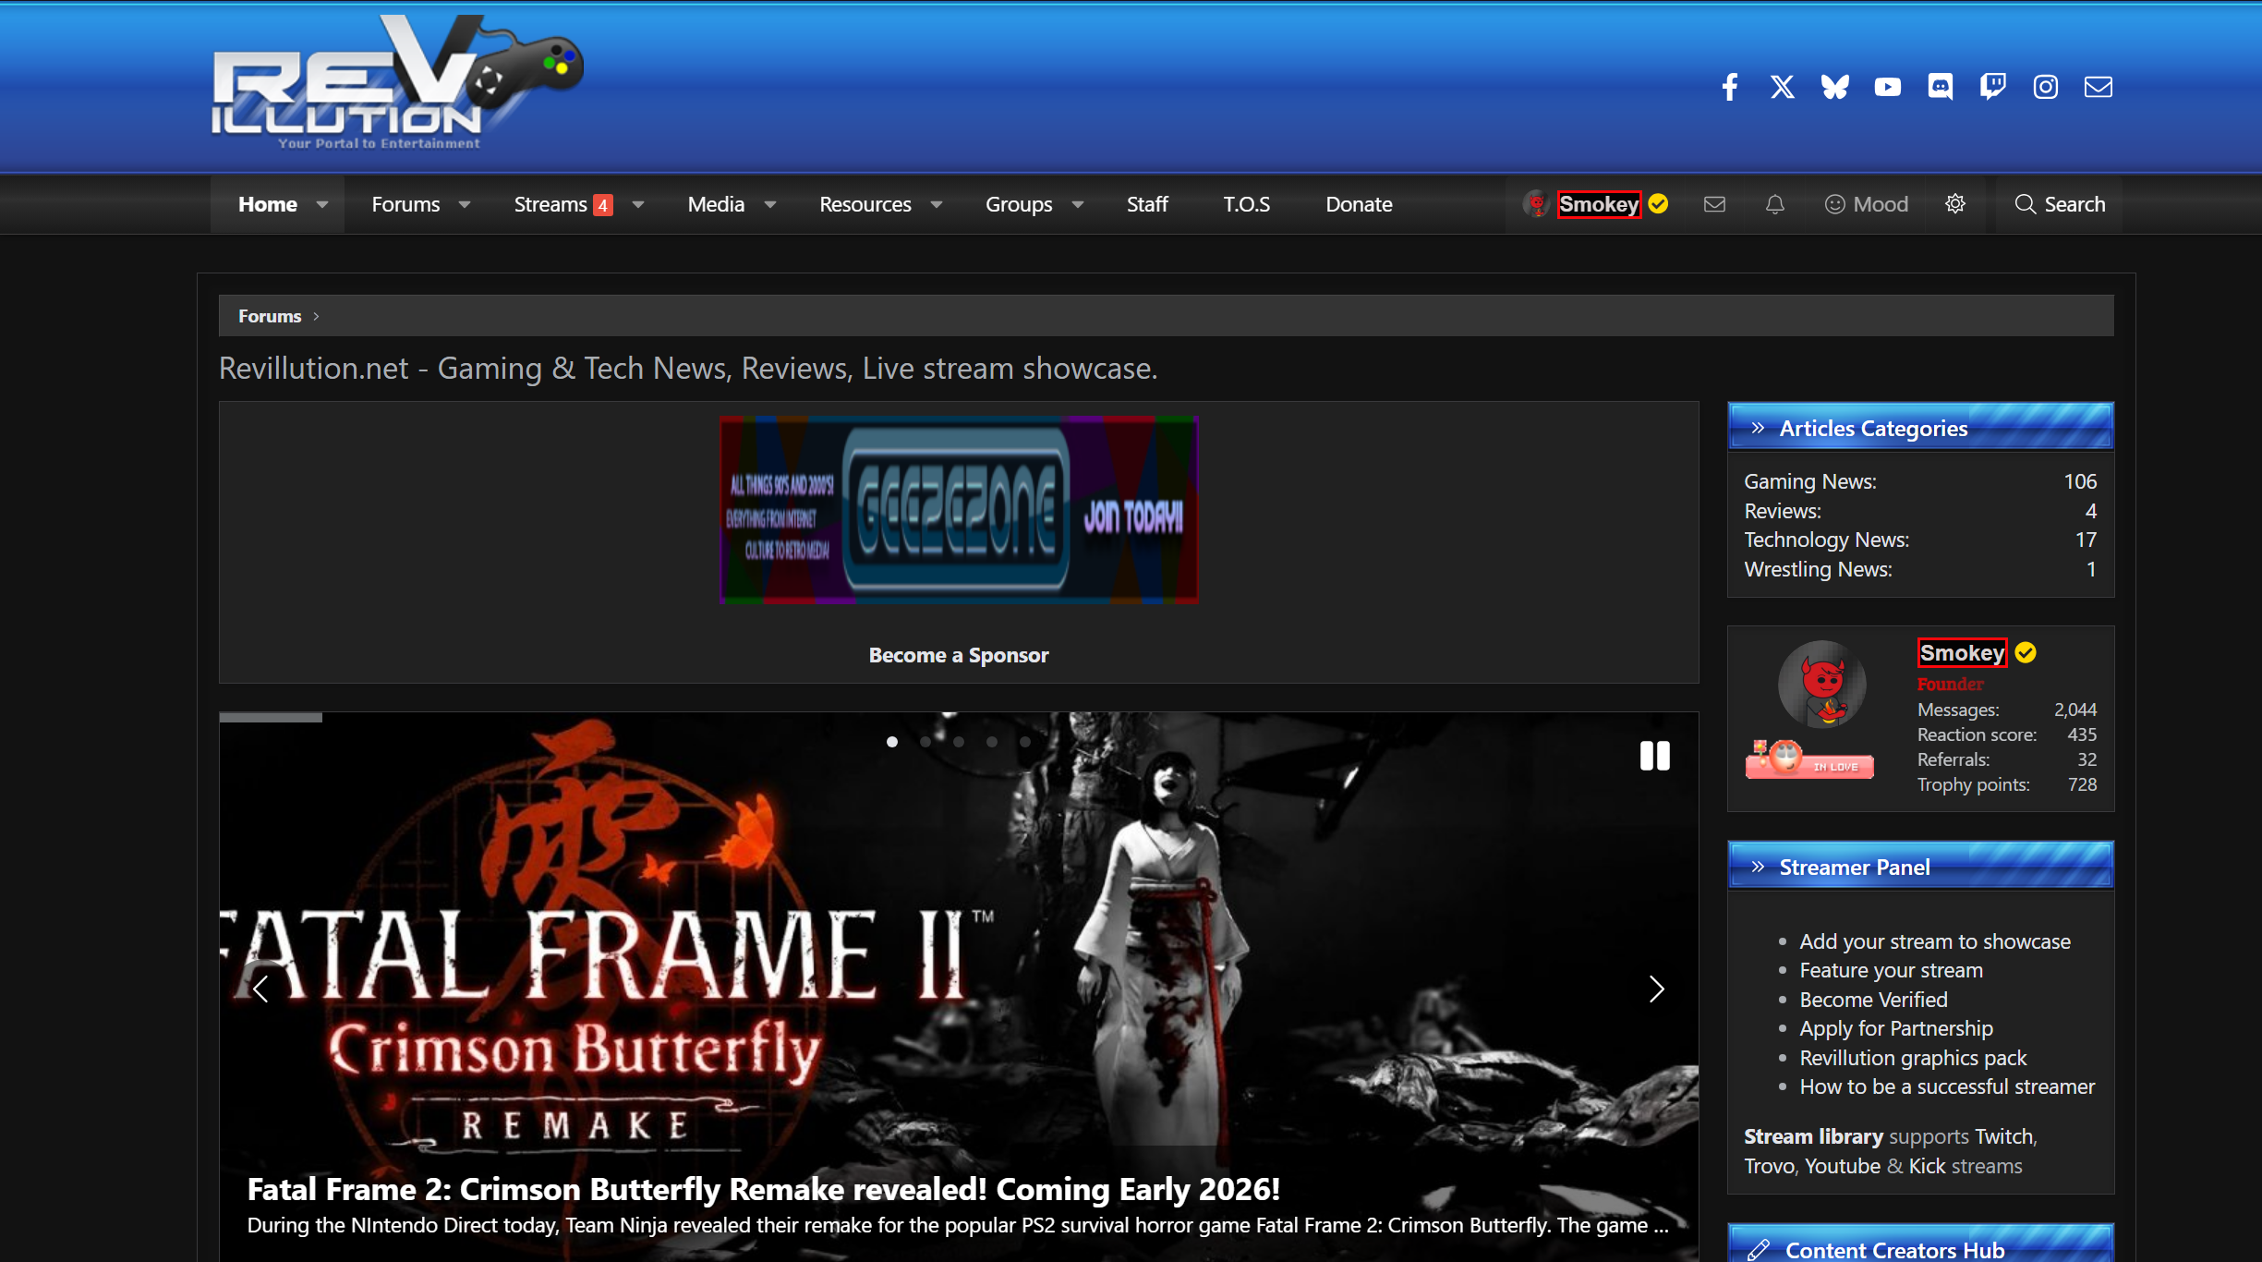Open the Donate menu item

pyautogui.click(x=1359, y=204)
